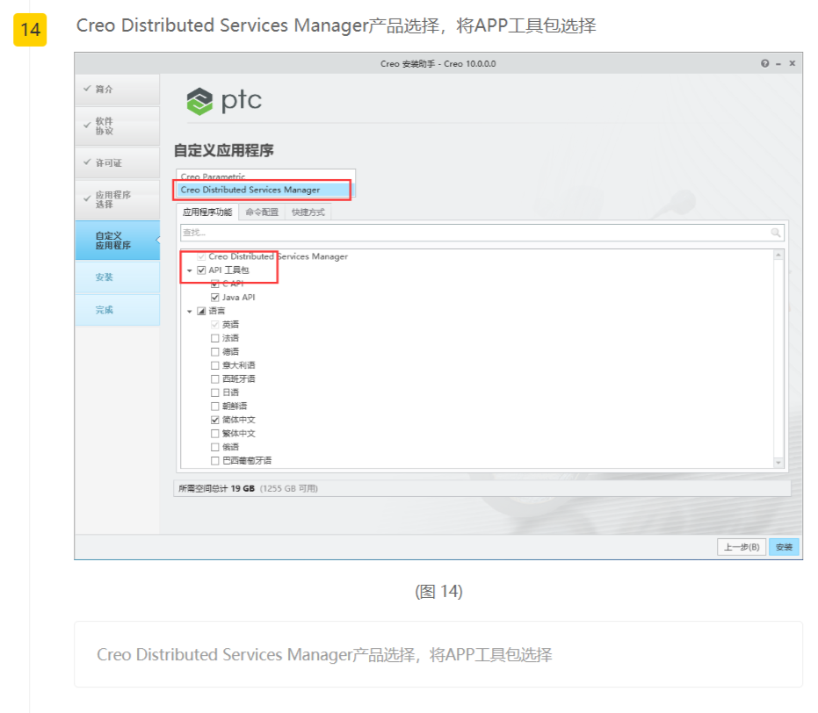Select the 安装 step in the left sidebar

118,277
